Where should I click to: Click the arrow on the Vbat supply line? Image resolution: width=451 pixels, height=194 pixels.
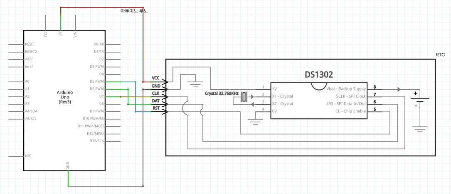click(399, 90)
